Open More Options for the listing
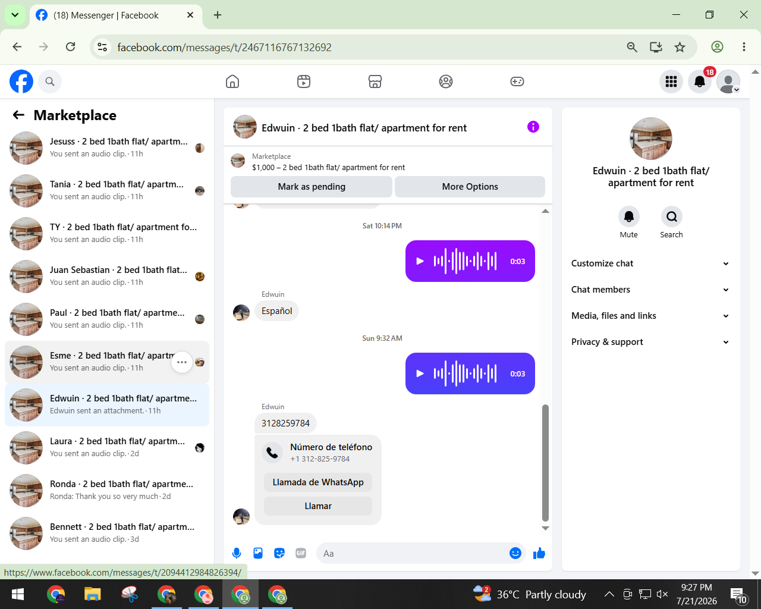Image resolution: width=761 pixels, height=609 pixels. (470, 187)
